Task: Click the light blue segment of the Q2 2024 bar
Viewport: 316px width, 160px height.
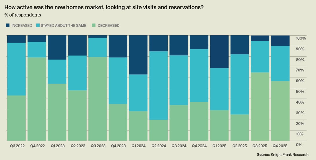Action: click(158, 85)
